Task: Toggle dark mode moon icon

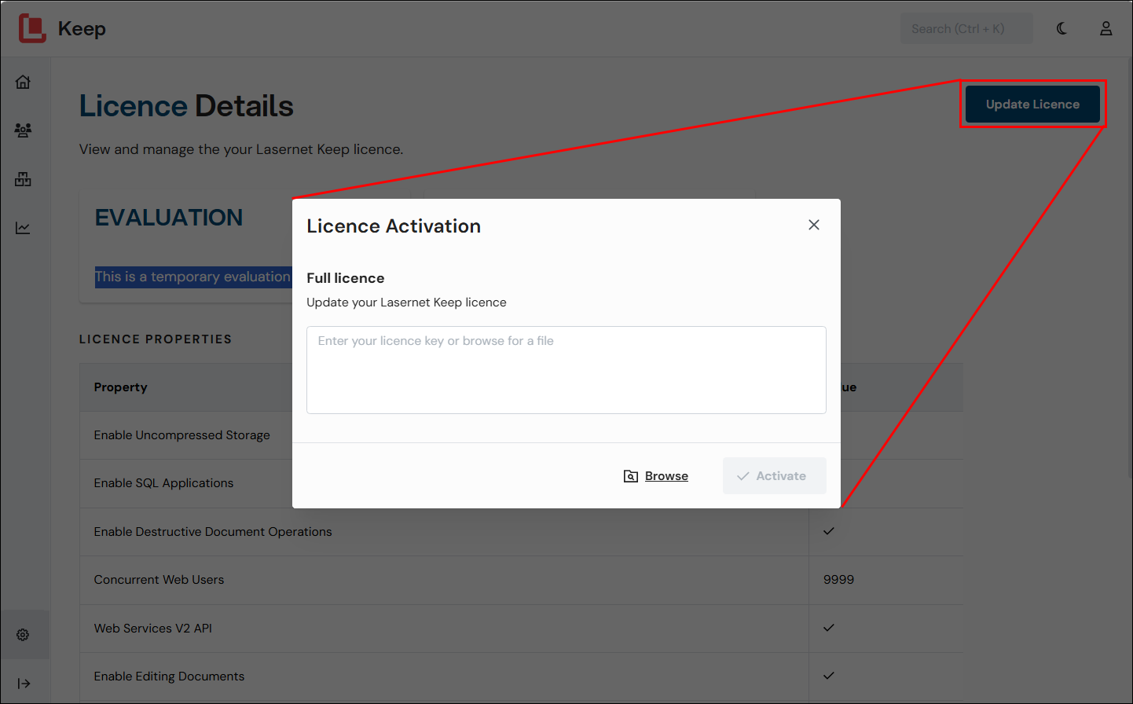Action: [x=1061, y=28]
